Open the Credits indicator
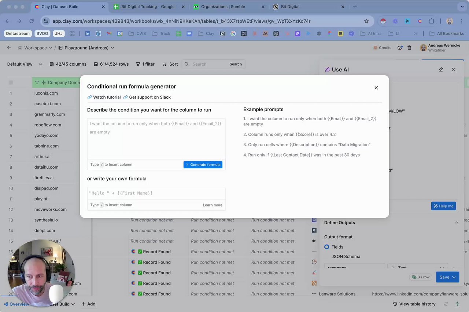Screen dimensions: 469x312 coord(382,48)
